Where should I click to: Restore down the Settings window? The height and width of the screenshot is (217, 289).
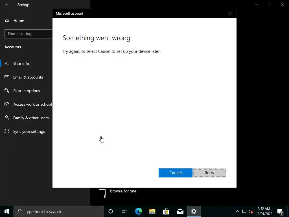click(270, 5)
